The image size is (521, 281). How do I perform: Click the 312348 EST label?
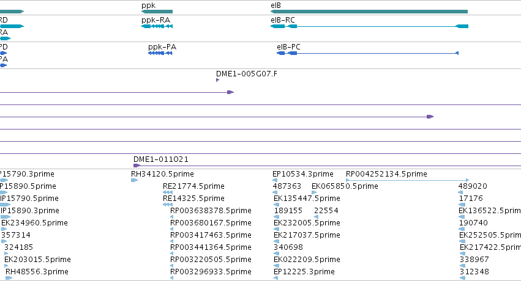474,272
